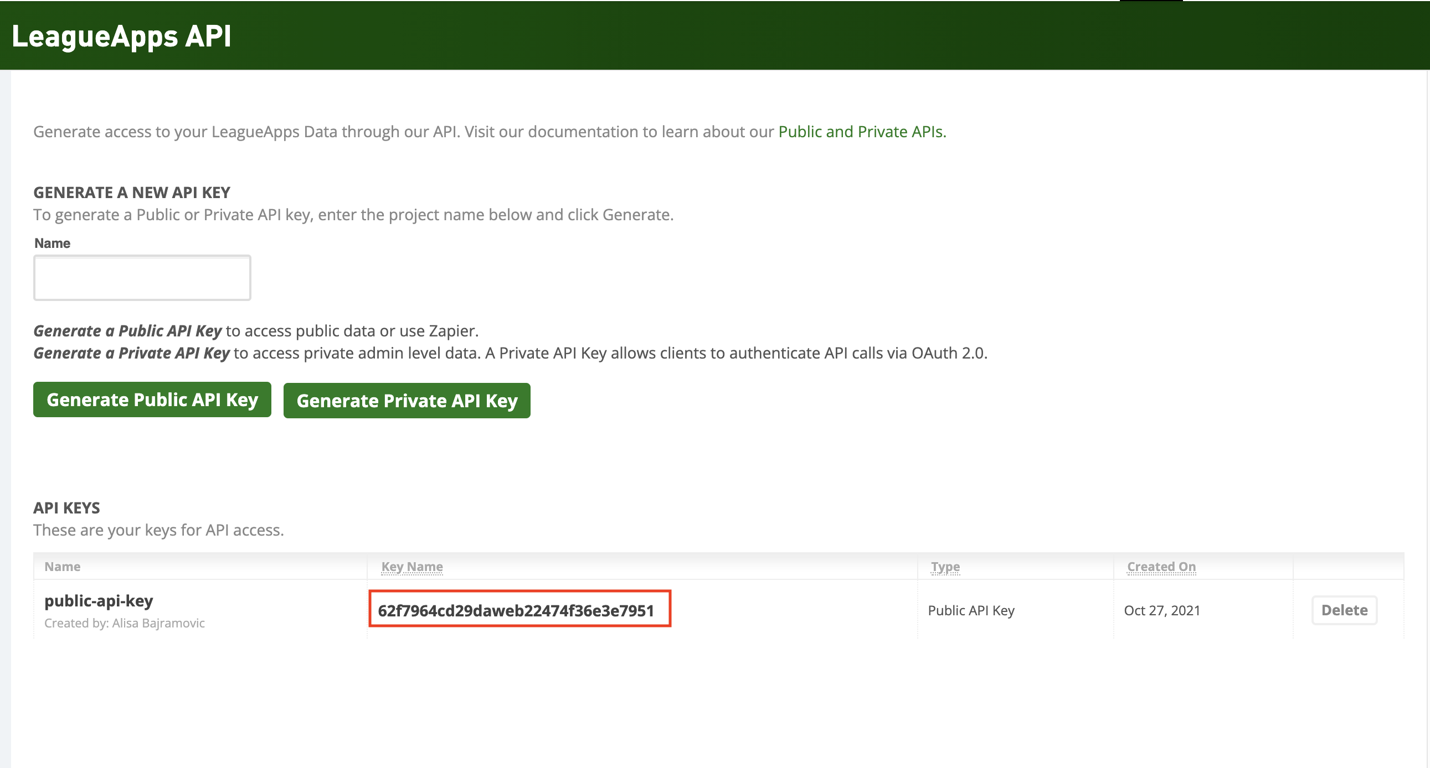Sort by the Type column header

click(945, 567)
